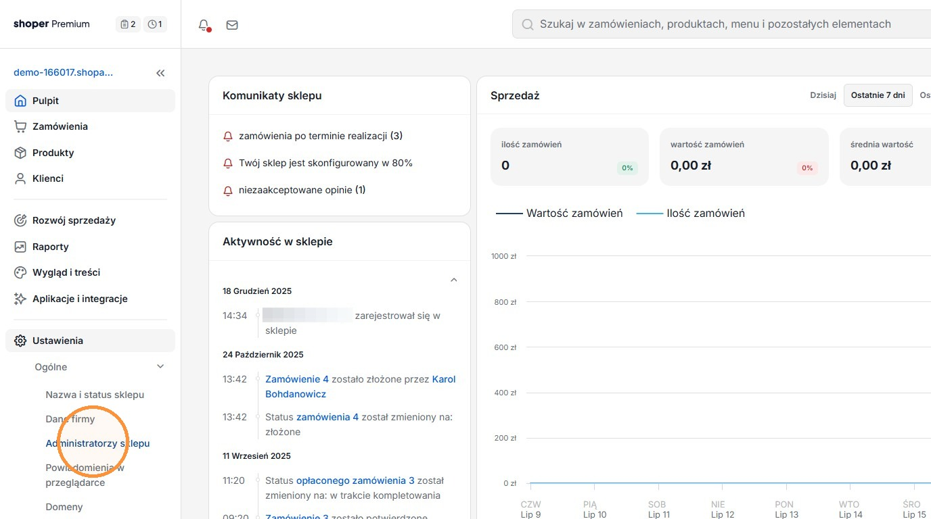Screen dimensions: 931x519
Task: Click the global search input field
Action: pos(721,24)
